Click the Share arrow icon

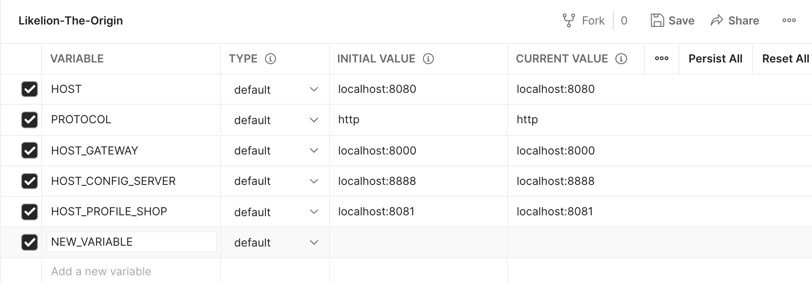[x=717, y=20]
